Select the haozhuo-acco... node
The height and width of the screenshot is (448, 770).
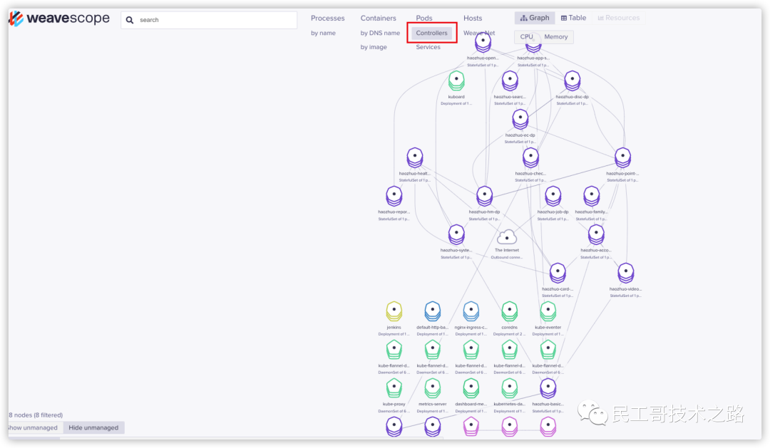pos(595,234)
